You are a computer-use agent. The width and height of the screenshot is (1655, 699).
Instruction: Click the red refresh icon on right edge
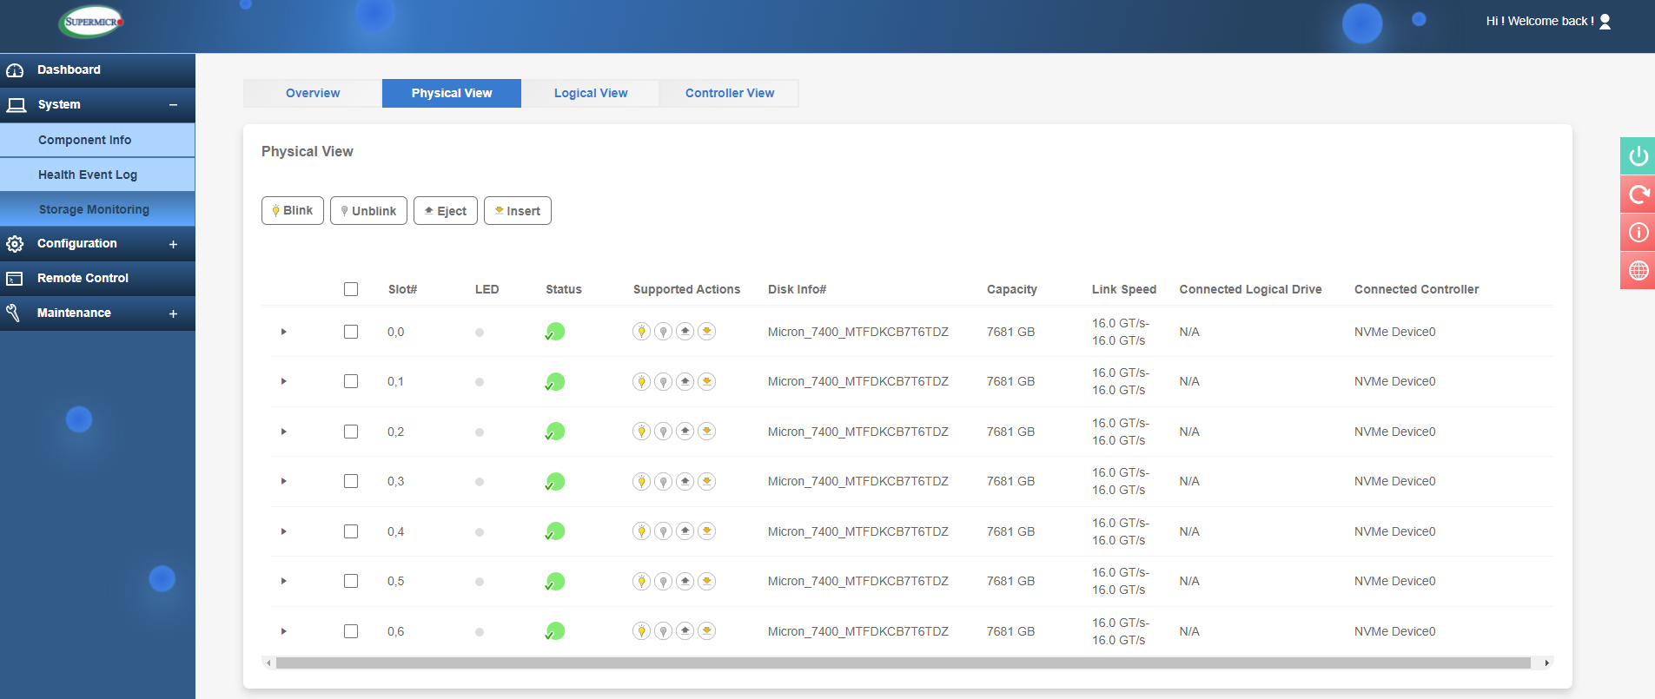[1638, 195]
